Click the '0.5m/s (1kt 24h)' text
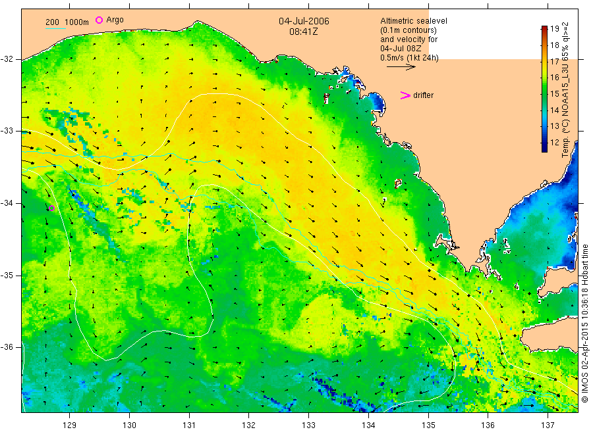This screenshot has height=434, width=593. [410, 58]
